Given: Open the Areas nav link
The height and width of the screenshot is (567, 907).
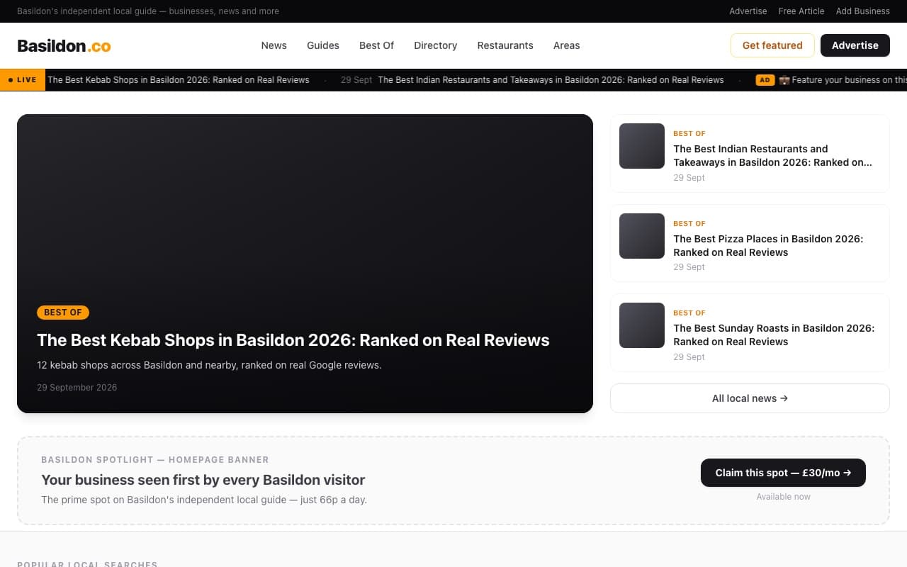Looking at the screenshot, I should (x=566, y=45).
